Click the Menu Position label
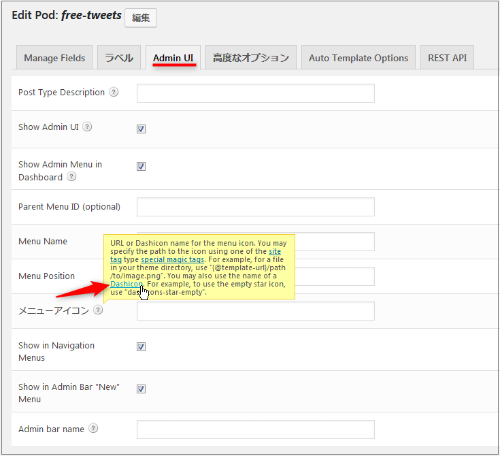Image resolution: width=500 pixels, height=456 pixels. [x=46, y=276]
